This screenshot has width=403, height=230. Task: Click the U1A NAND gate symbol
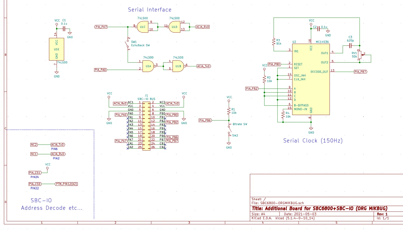(148, 66)
